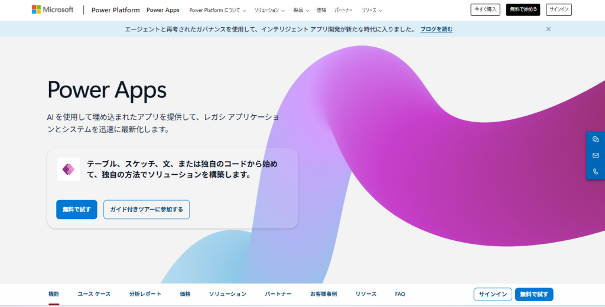Select the お客様事例 tab
Image resolution: width=605 pixels, height=307 pixels.
(323, 294)
